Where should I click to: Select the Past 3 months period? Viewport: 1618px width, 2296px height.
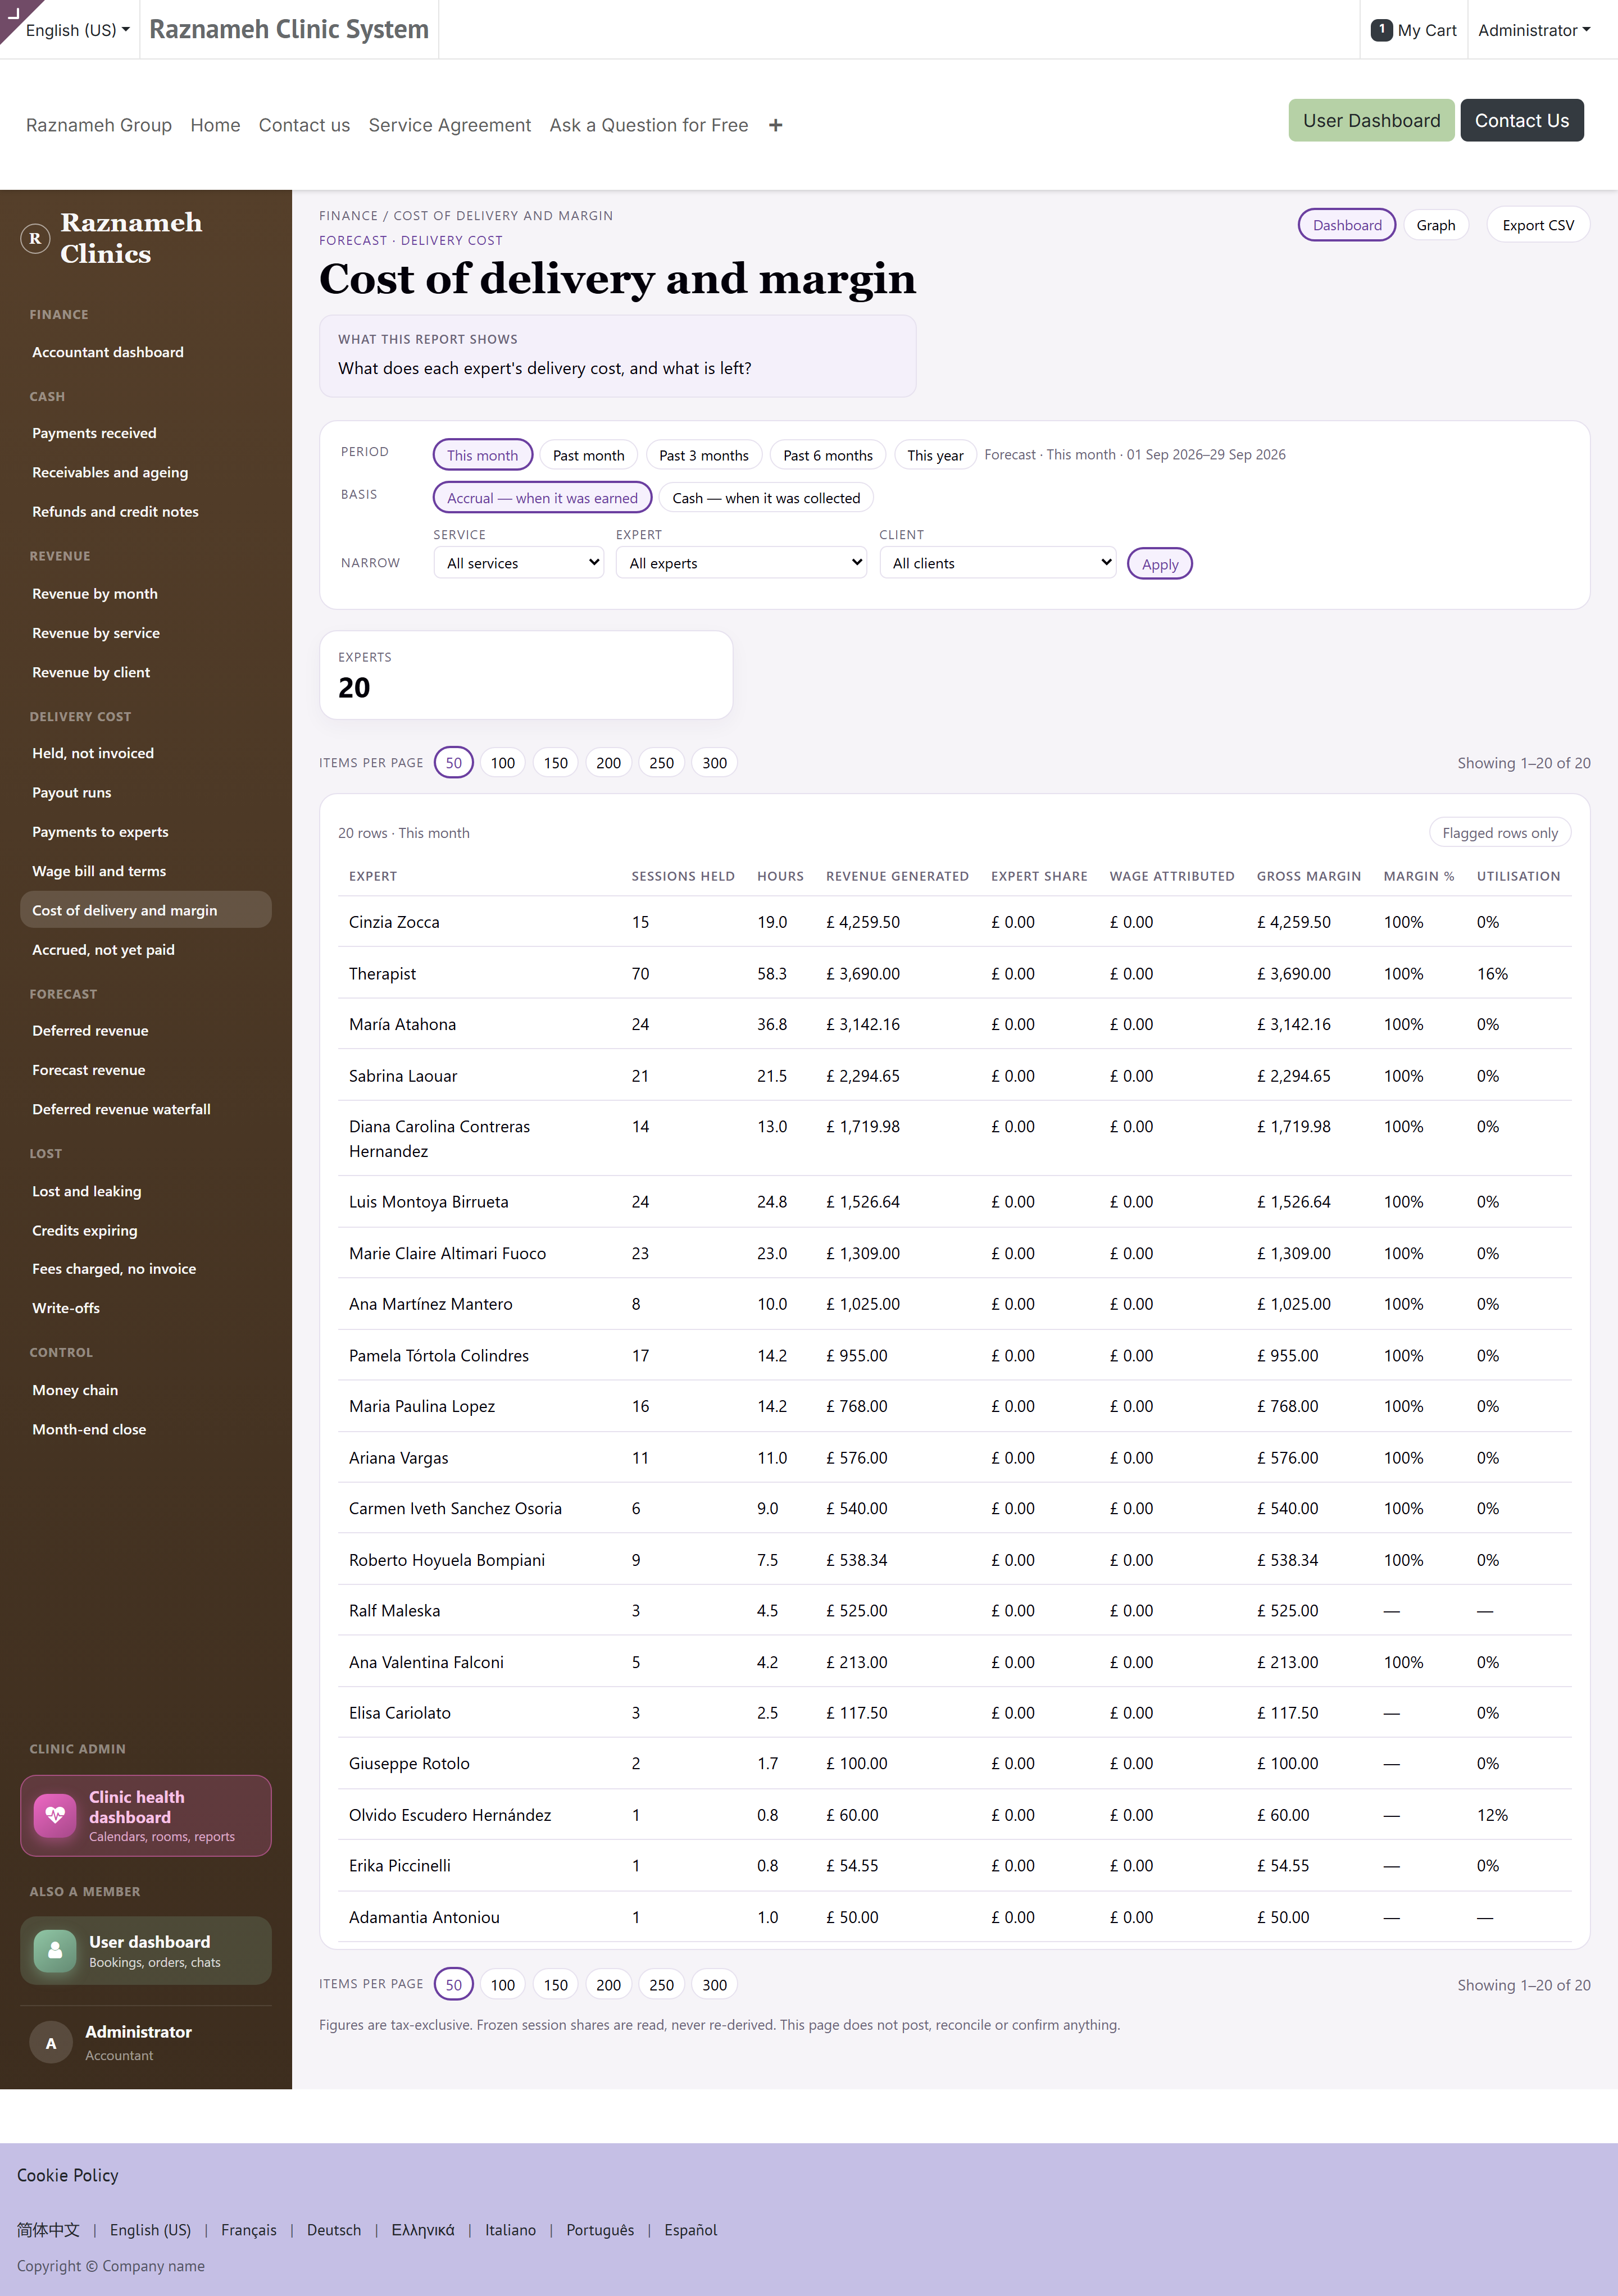click(x=703, y=455)
